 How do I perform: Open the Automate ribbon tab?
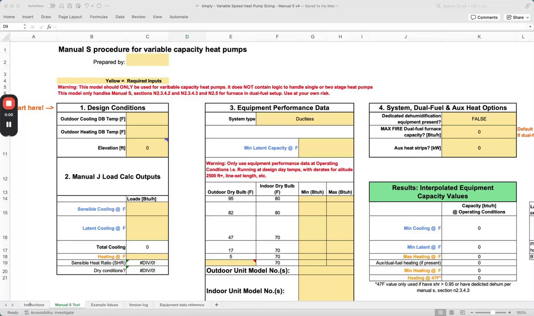(x=179, y=17)
